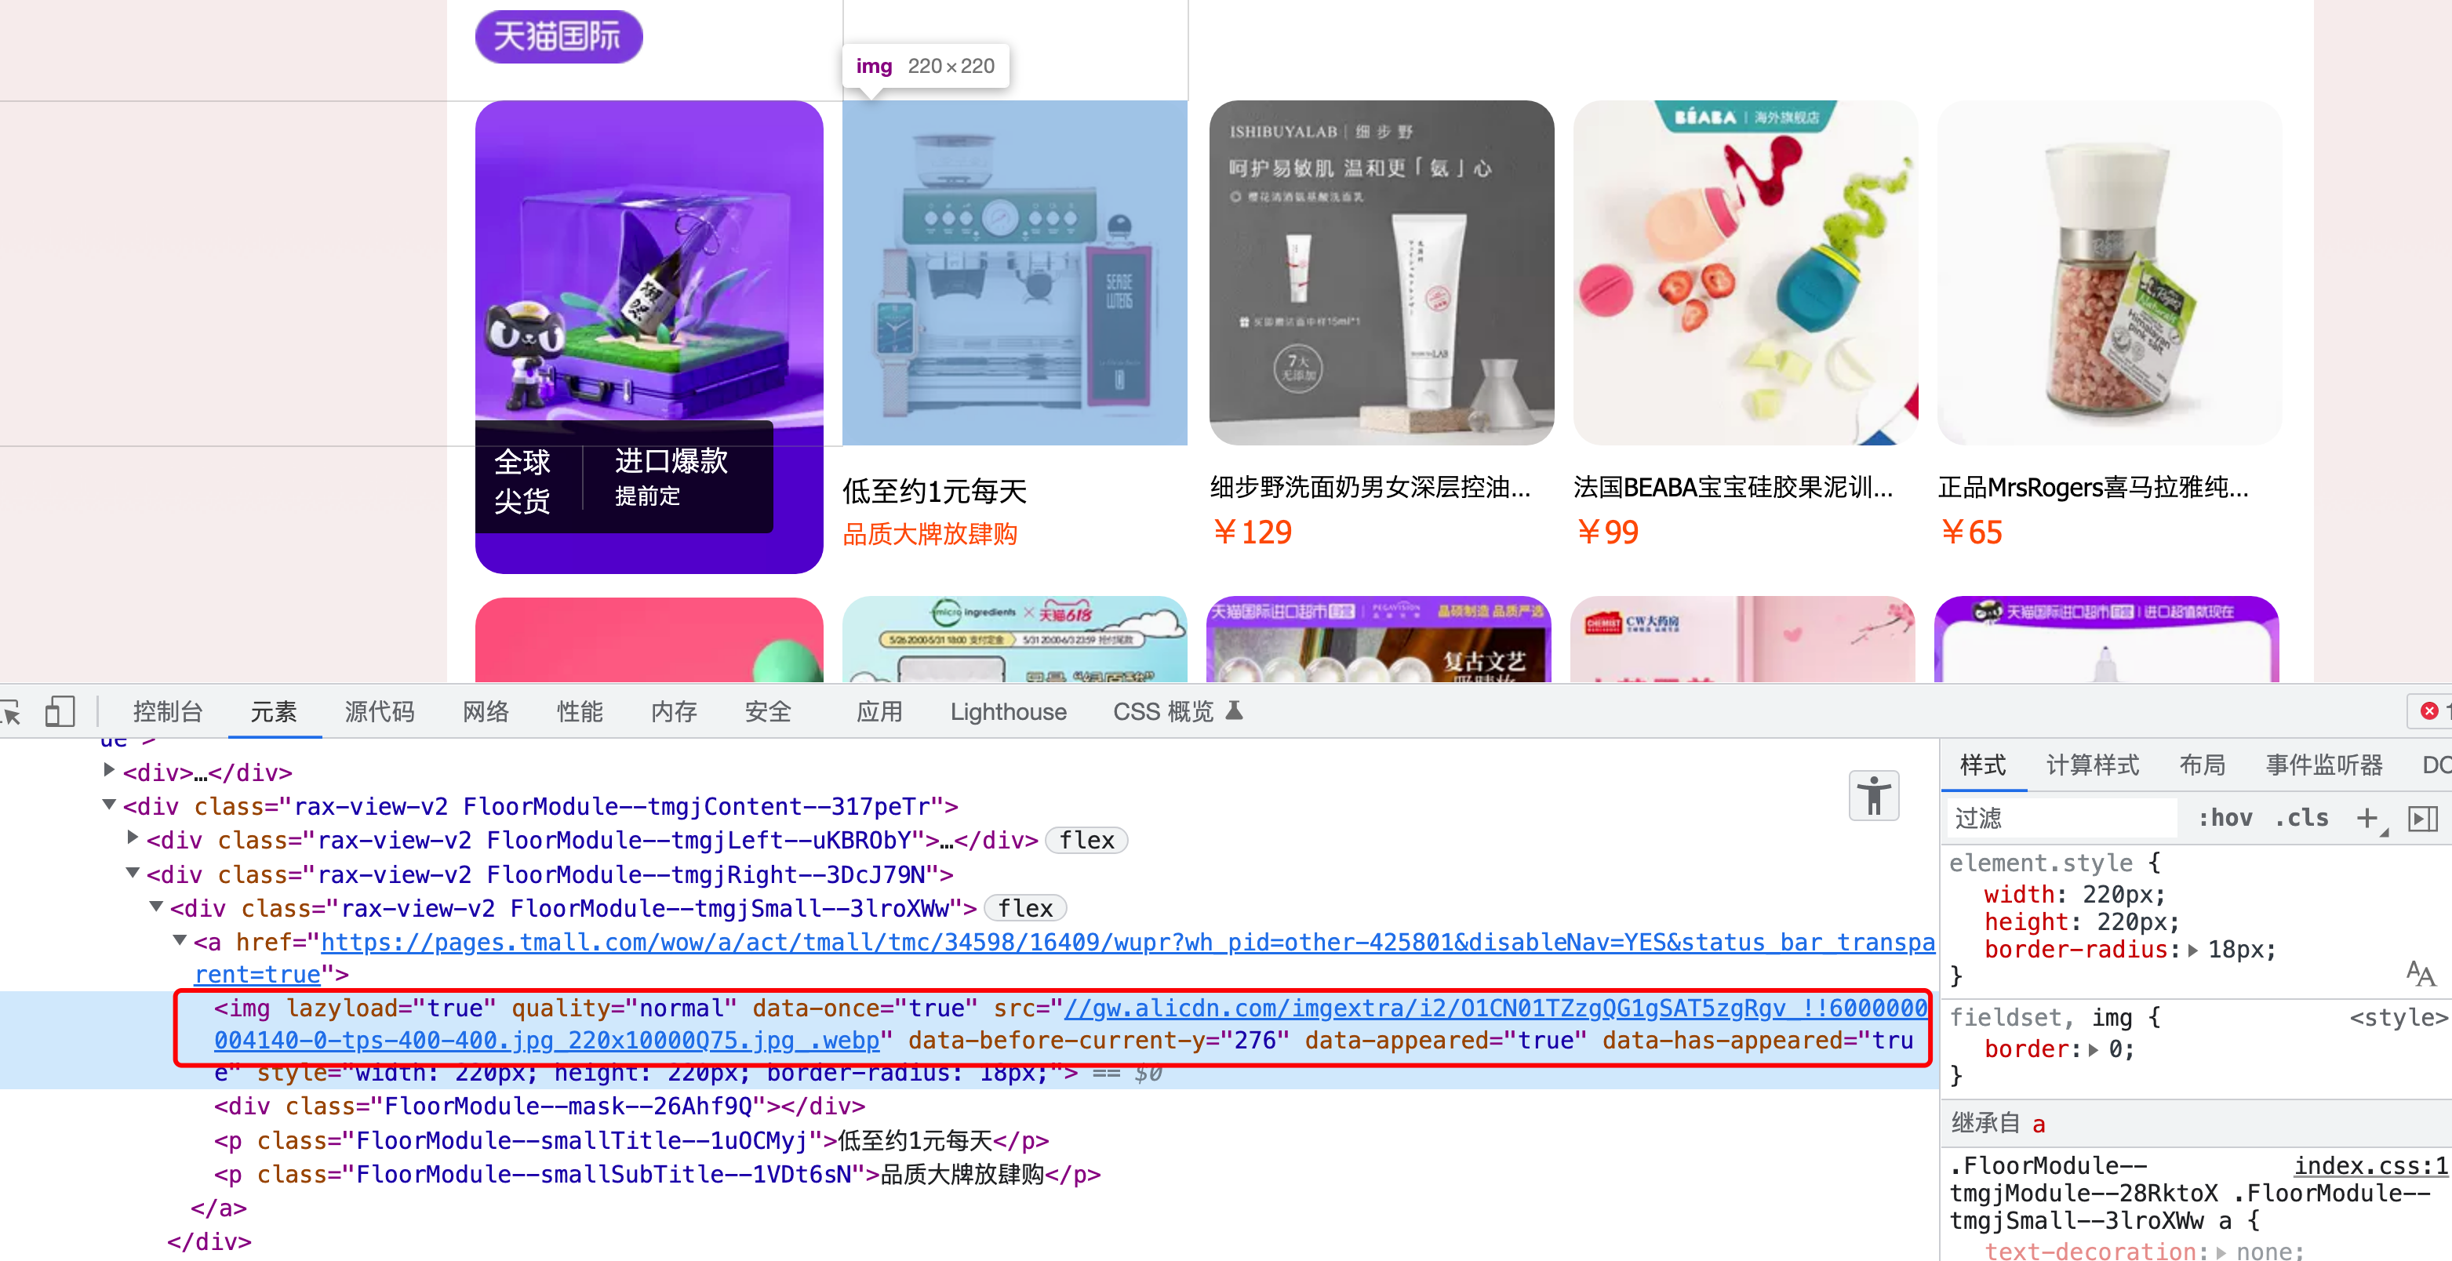Open the pages.tmall.com href link
The height and width of the screenshot is (1261, 2452).
(1064, 958)
